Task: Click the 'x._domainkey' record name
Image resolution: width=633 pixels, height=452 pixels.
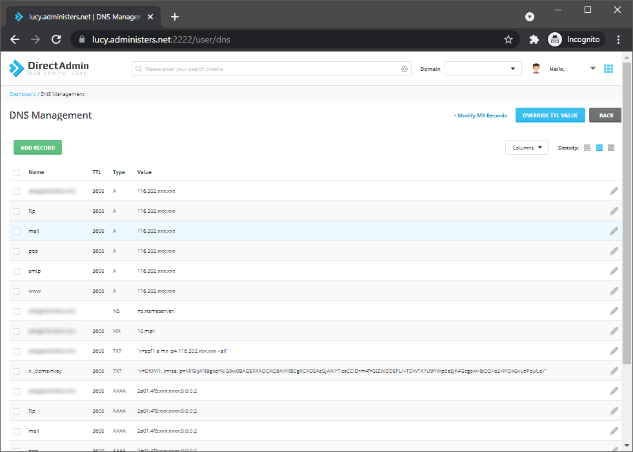Action: click(45, 371)
